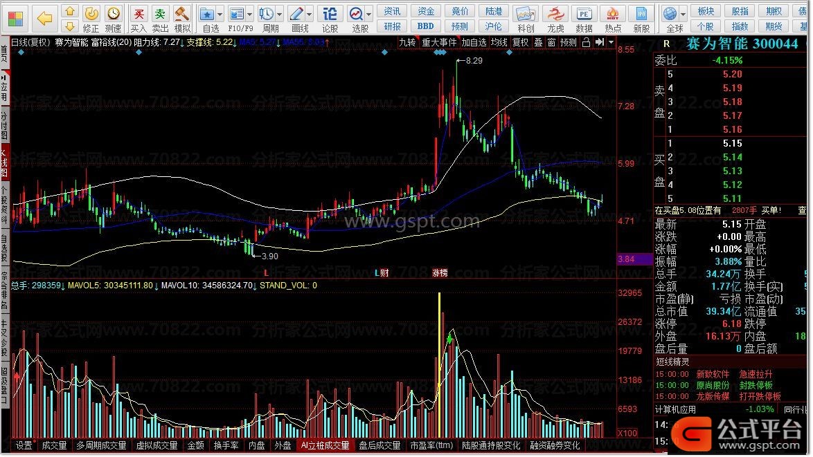Toggle 窗 multi-window mode

point(552,42)
